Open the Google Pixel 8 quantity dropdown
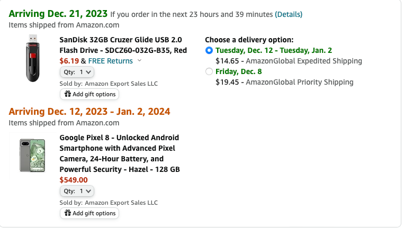 point(77,191)
